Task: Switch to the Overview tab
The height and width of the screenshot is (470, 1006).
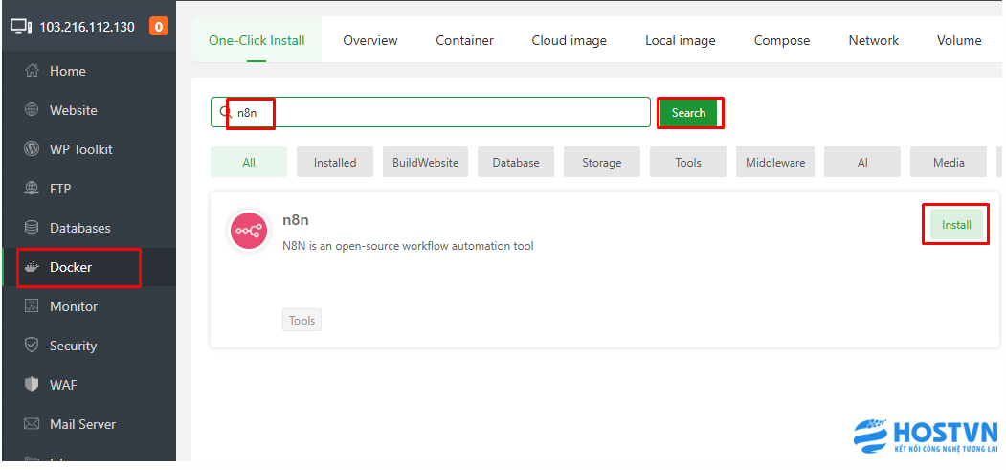Action: (370, 40)
